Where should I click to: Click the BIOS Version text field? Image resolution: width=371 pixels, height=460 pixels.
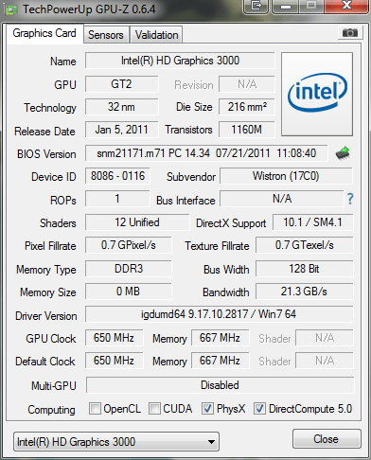point(206,153)
